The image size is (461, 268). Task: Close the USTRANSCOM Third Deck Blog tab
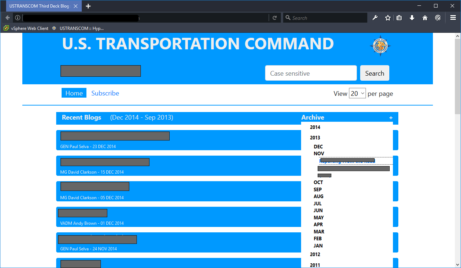click(76, 6)
